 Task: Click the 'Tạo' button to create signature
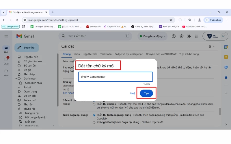tap(146, 93)
